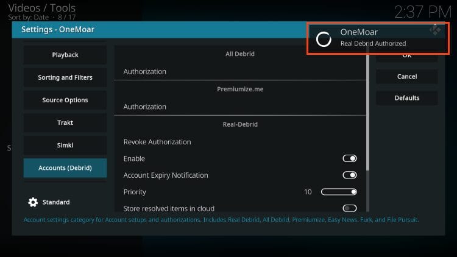Open Sorting and Filters category
This screenshot has height=257, width=457.
click(65, 77)
